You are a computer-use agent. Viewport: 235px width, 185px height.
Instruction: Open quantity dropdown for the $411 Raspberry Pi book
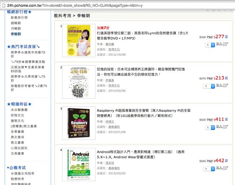point(210,128)
